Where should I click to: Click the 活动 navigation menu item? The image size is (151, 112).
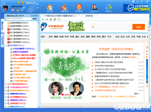click(x=122, y=37)
